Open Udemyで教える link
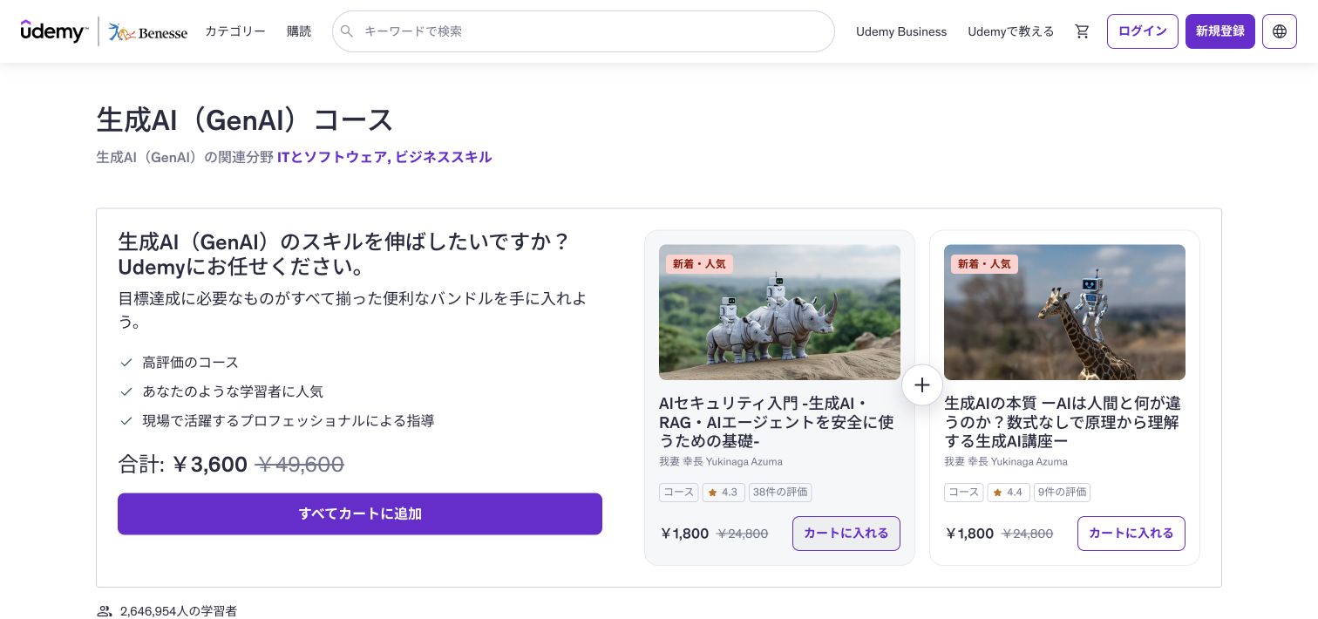1318x619 pixels. pyautogui.click(x=1010, y=31)
